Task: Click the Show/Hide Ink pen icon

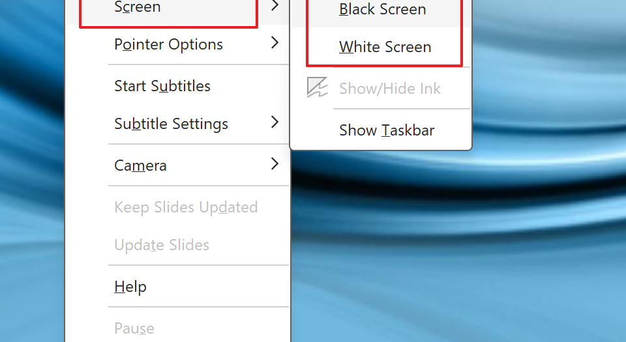Action: (318, 88)
